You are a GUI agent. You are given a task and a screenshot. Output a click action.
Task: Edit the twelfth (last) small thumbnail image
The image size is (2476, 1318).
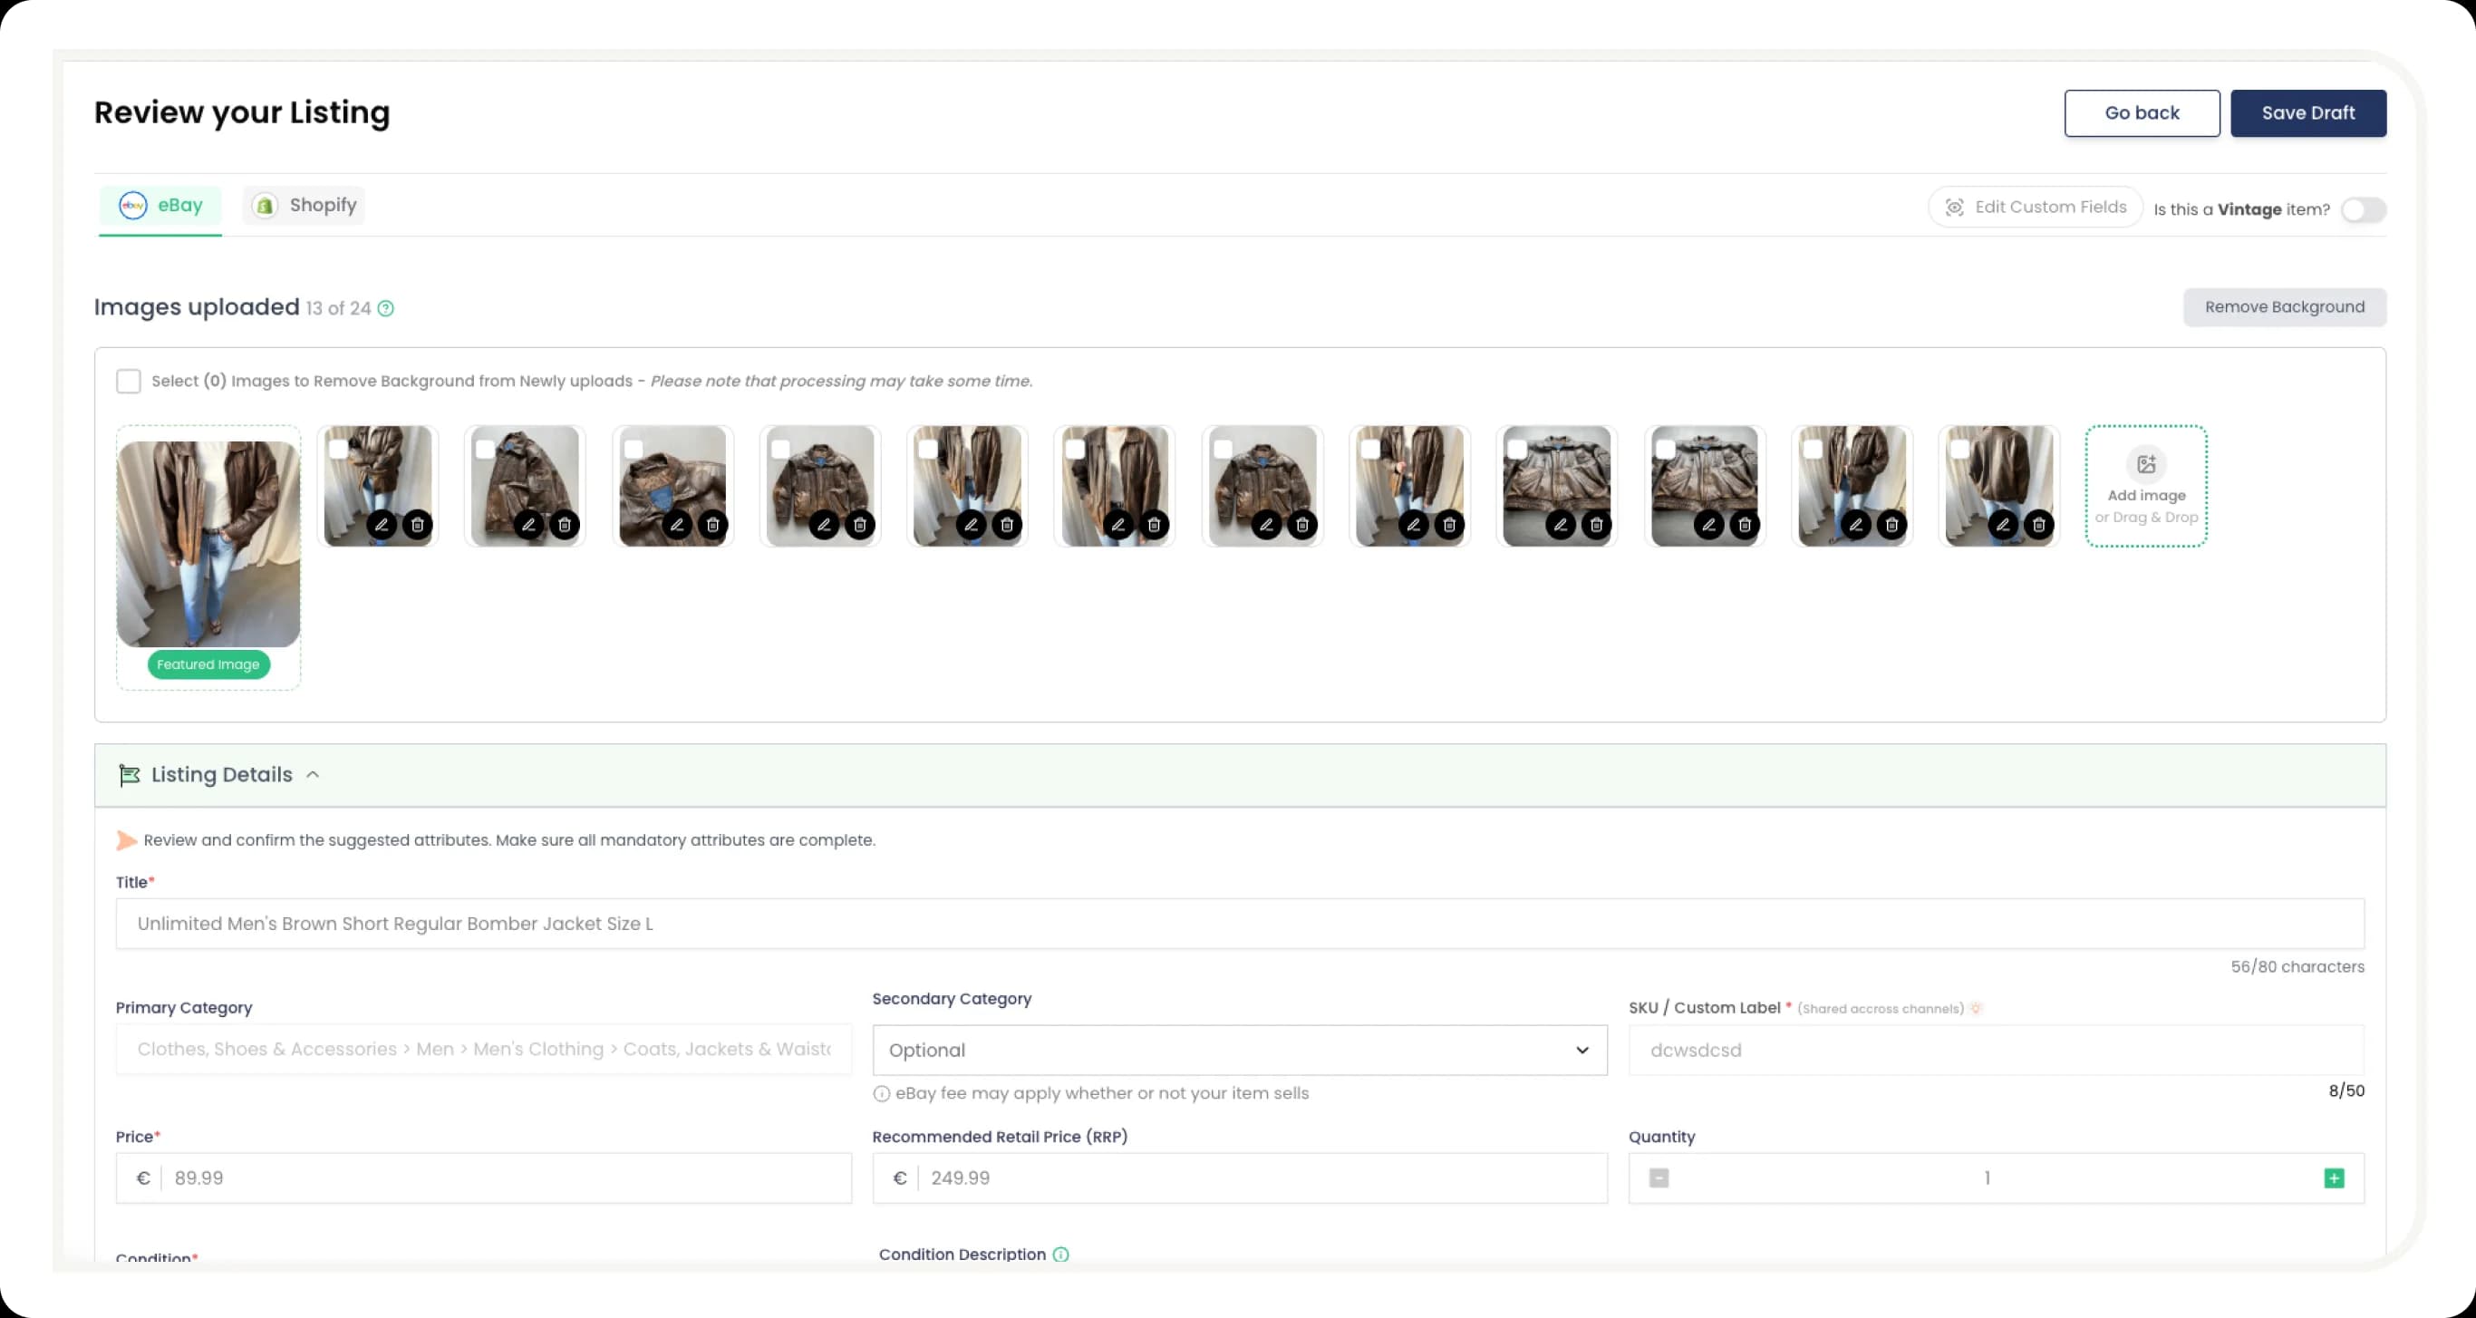pos(2002,525)
